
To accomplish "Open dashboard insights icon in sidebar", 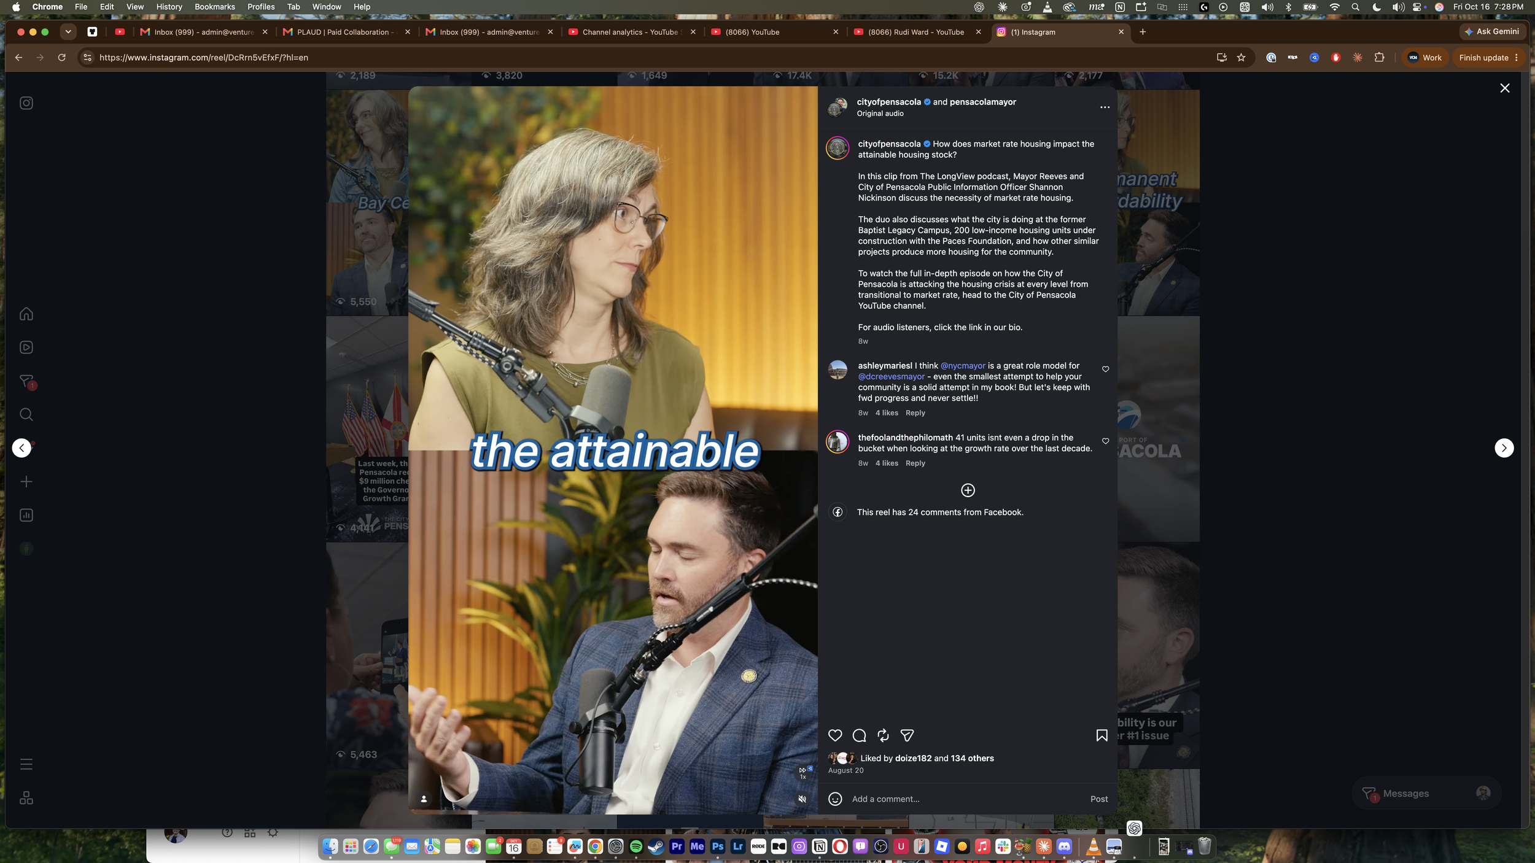I will tap(26, 515).
